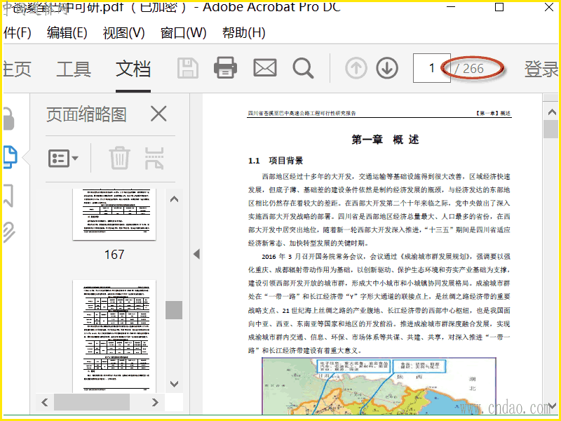
Task: Switch to the 文档 tab
Action: (x=133, y=69)
